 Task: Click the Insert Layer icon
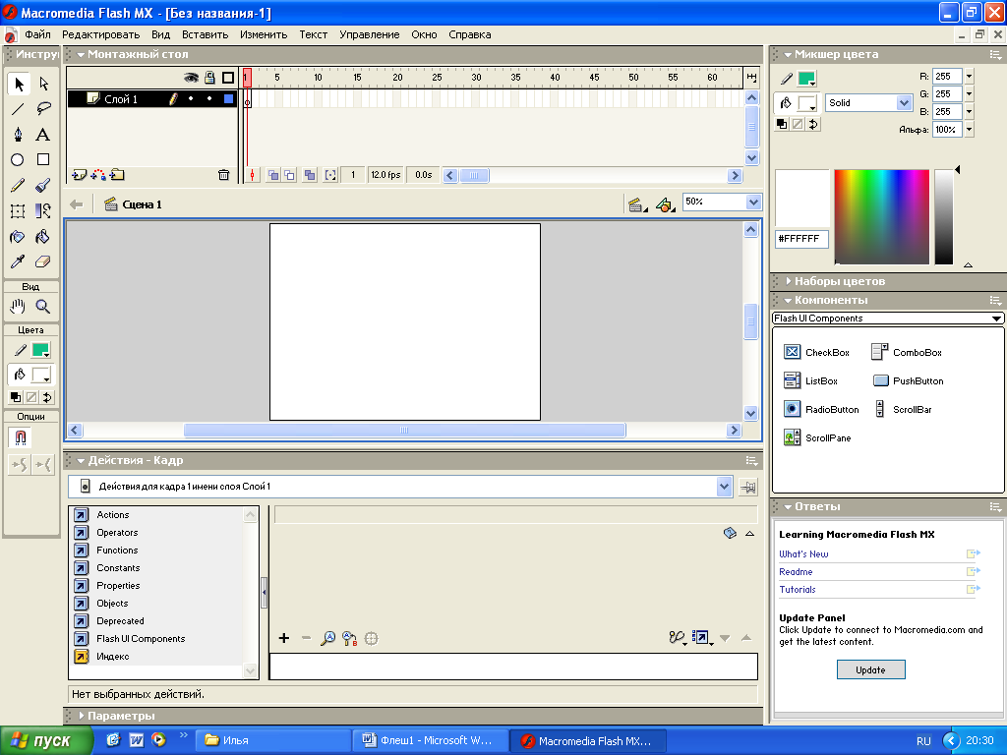point(79,174)
